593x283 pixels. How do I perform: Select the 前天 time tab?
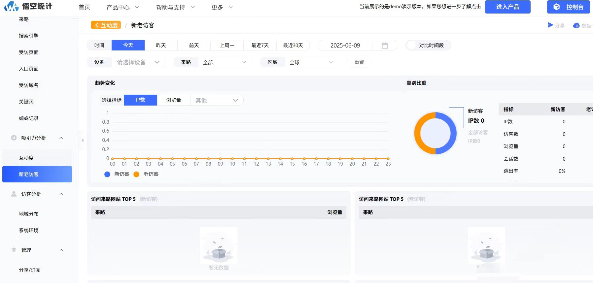point(194,45)
